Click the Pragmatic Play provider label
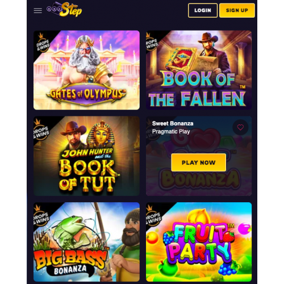The height and width of the screenshot is (284, 284). (x=171, y=131)
